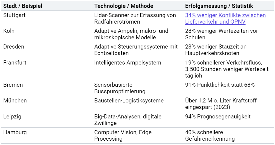Select the Köln city cell

9,31
